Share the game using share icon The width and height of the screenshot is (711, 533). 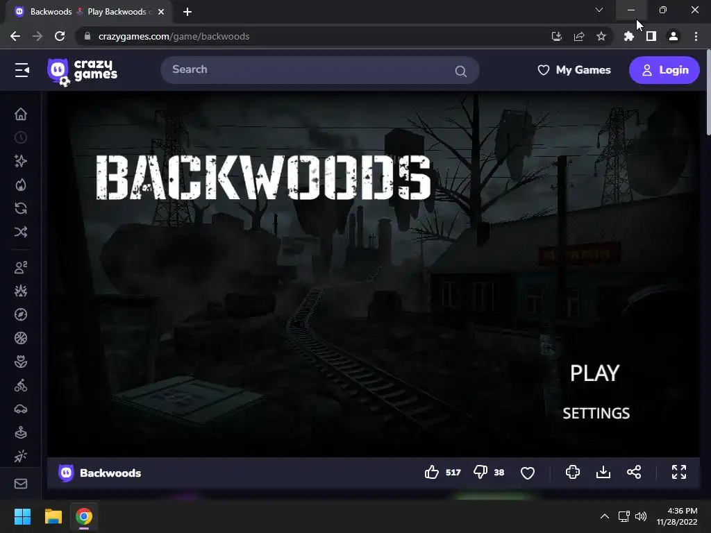[x=634, y=472]
